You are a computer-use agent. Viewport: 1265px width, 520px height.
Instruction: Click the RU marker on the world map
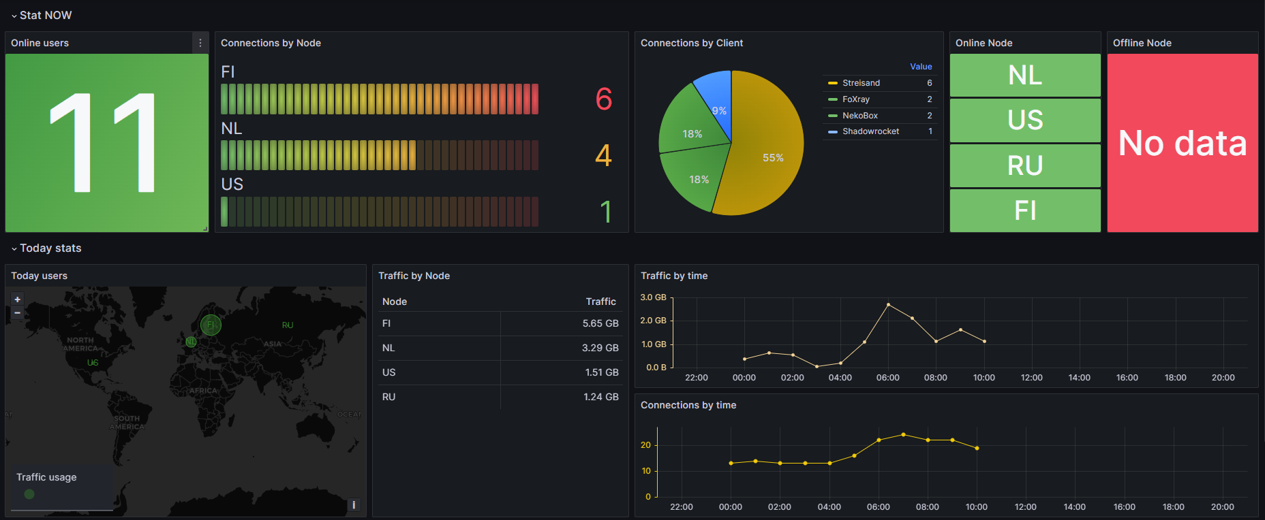click(x=288, y=325)
